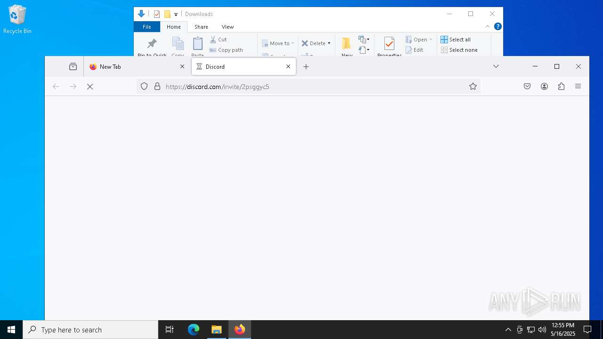
Task: Open a new browser tab
Action: (x=306, y=66)
